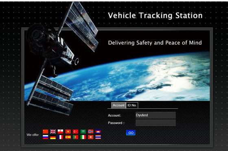Pick the Spanish flag language
This screenshot has height=151, width=228.
point(68,137)
